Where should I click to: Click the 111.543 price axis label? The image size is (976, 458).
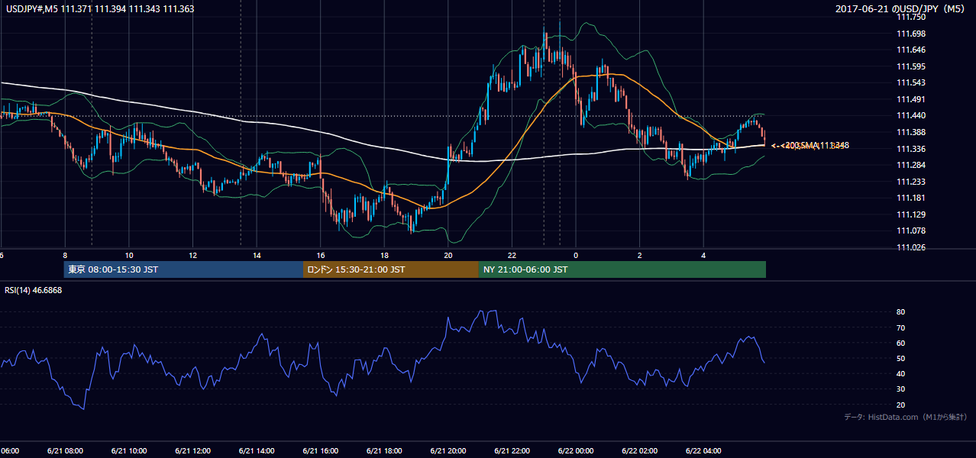point(910,82)
